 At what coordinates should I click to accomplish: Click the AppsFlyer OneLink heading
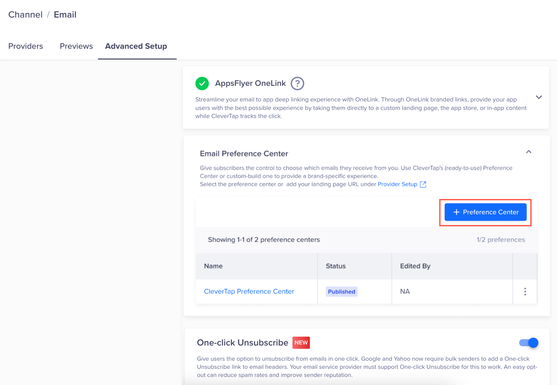tap(251, 83)
